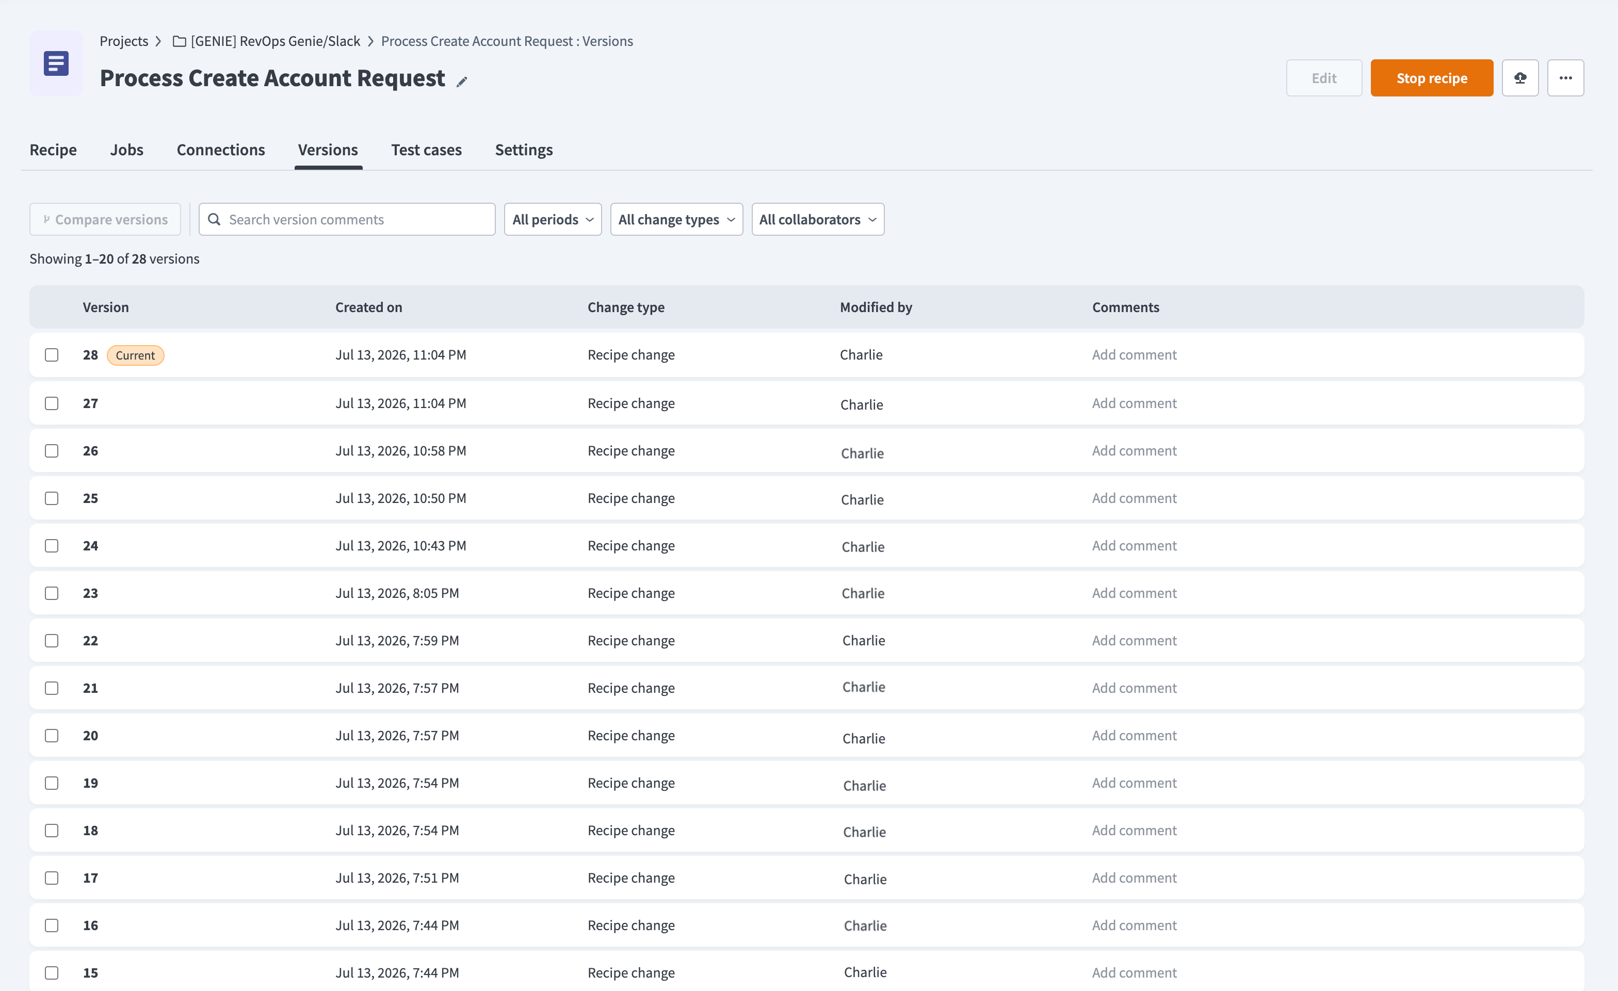Viewport: 1618px width, 991px height.
Task: Click date Jul 13, 2026, 7:51 PM
Action: [x=397, y=878]
